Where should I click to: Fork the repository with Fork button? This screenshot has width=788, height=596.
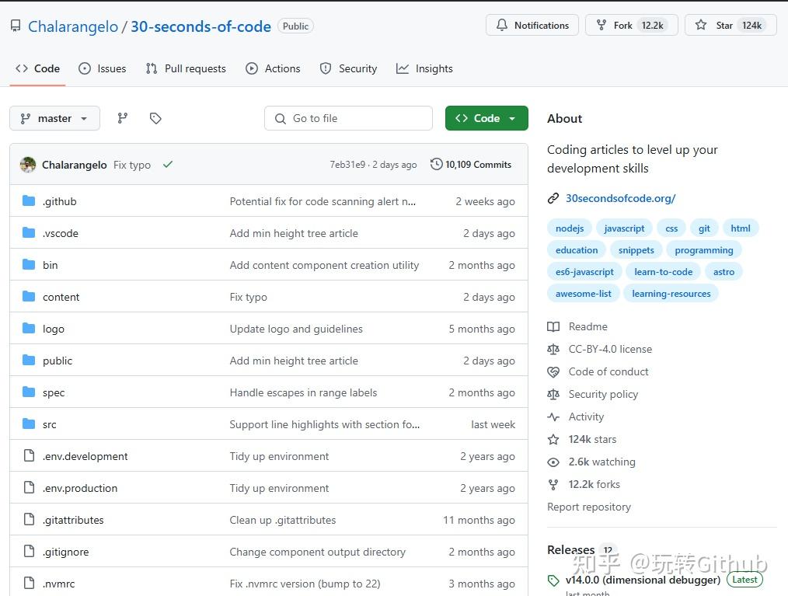click(632, 25)
